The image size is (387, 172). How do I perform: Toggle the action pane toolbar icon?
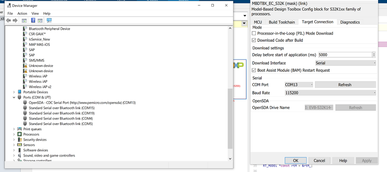[40, 20]
